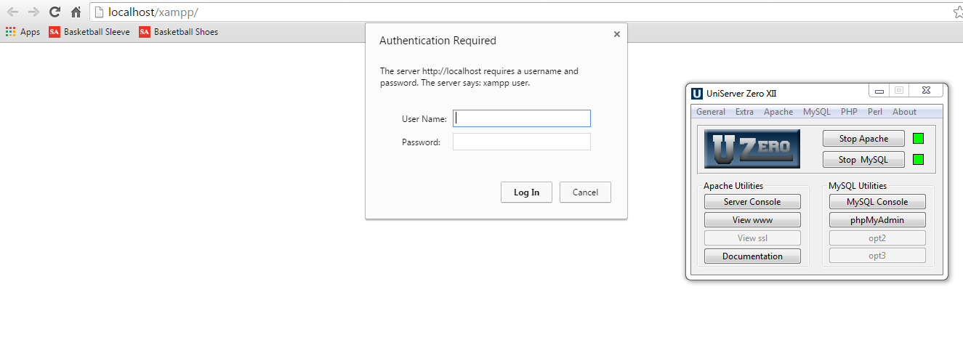Click the 'Authentication Required' heading text
963x361 pixels.
click(x=438, y=41)
